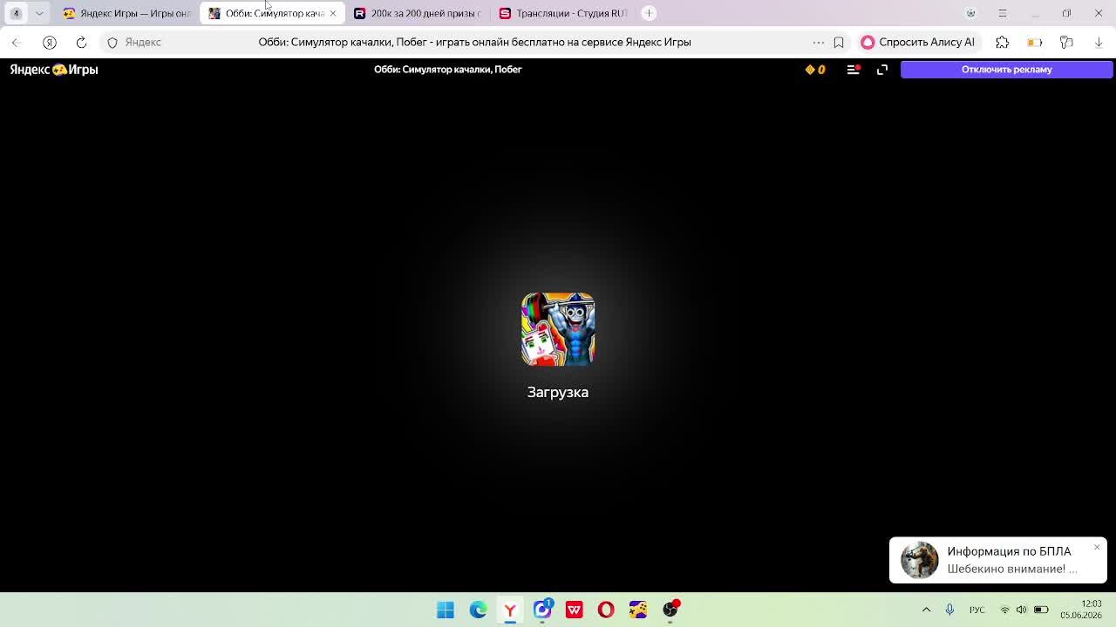
Task: Open the Wi-Fi network tray icon
Action: (1004, 610)
